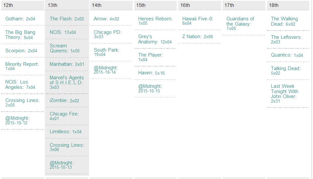Select Chicago PD 3x03 entry
The image size is (313, 179).
(108, 34)
